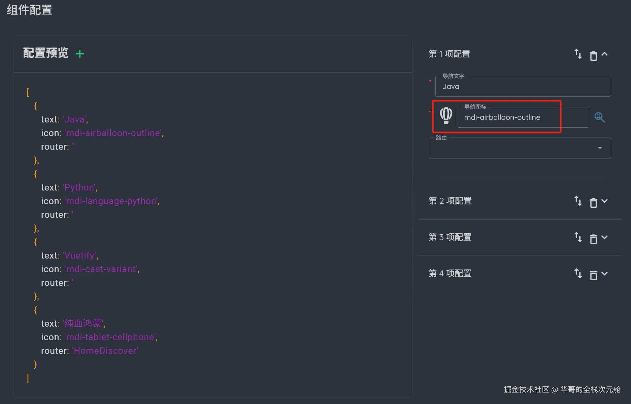
Task: Delete the 第 1 项配置 entry
Action: [x=593, y=56]
